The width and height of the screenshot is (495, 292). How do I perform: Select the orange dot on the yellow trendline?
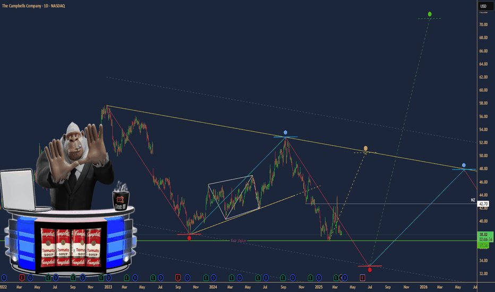click(365, 148)
